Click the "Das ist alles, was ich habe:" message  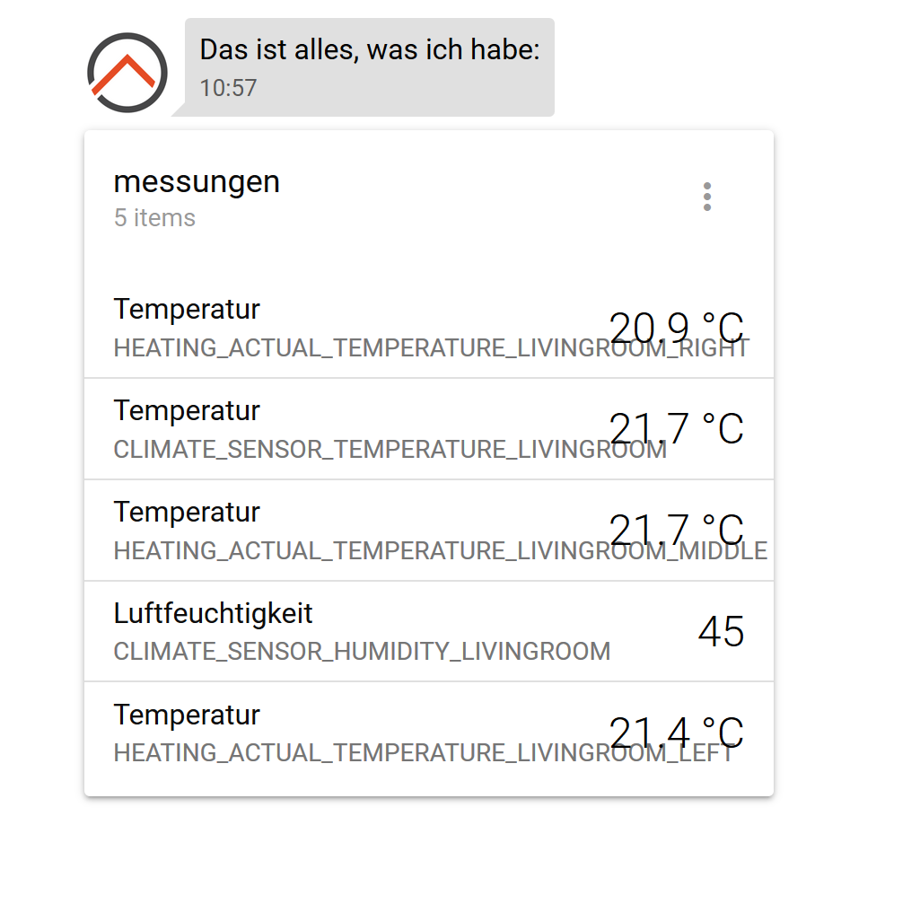369,50
